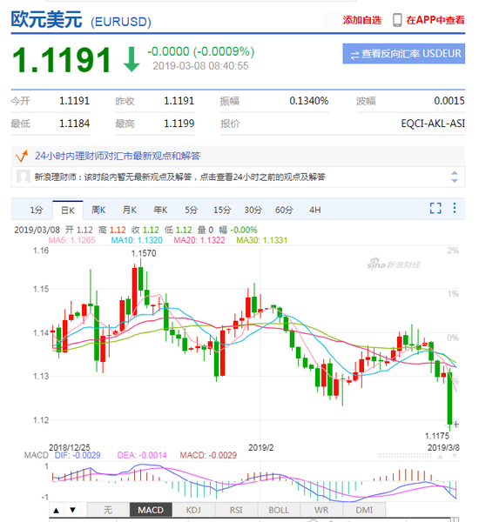Switch to the 15分 chart tab

point(222,210)
